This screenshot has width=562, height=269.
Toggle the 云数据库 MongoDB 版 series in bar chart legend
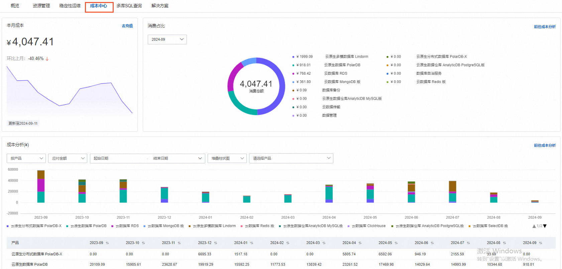click(163, 226)
